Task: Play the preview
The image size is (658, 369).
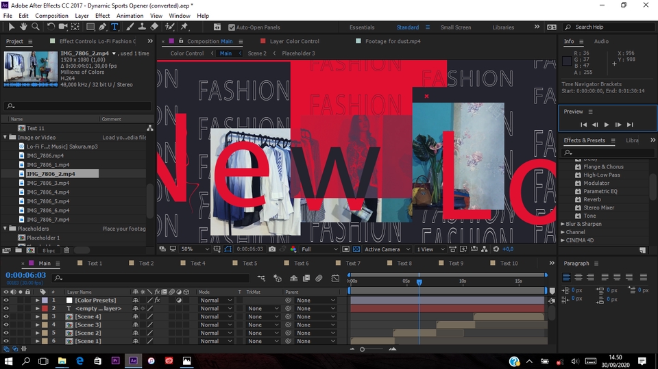Action: point(607,125)
